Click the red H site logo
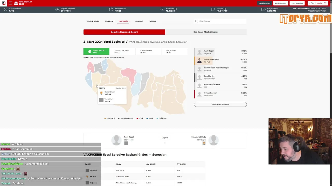 coord(4,3)
